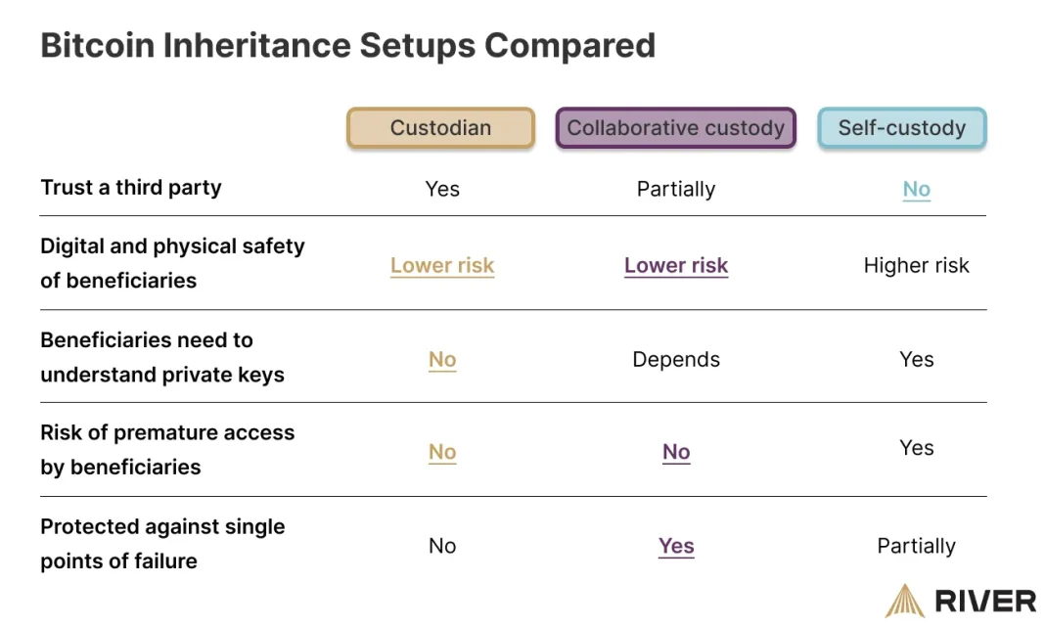Open Collaborative custody "Lower risk" link
This screenshot has height=627, width=1045.
point(676,265)
